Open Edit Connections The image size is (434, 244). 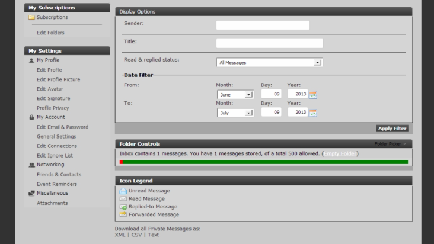tap(57, 146)
